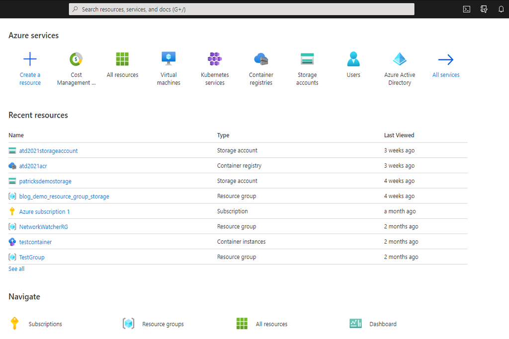Open Cloud Shell from the top bar

[x=466, y=9]
